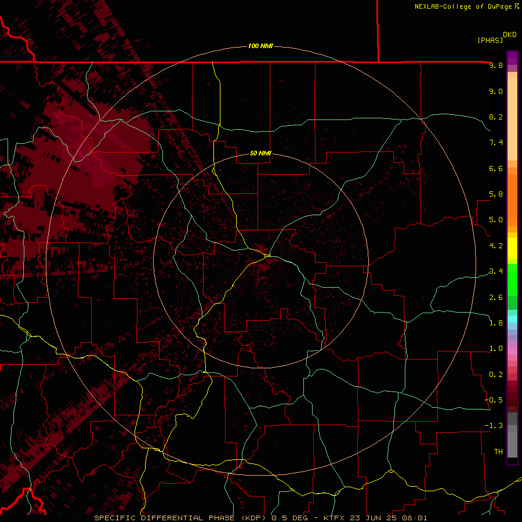Click the NEXLAB-College of DuPage credit text
The height and width of the screenshot is (522, 522).
tap(466, 6)
